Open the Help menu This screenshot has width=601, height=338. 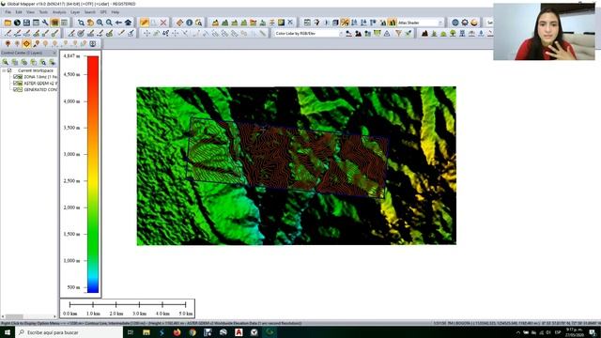pos(115,12)
